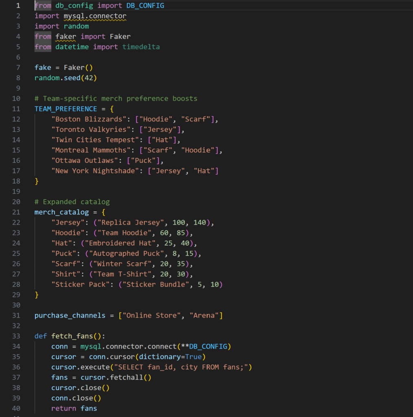Screen dimensions: 413x417
Task: Click "db_config" in the first import line
Action: coord(74,6)
